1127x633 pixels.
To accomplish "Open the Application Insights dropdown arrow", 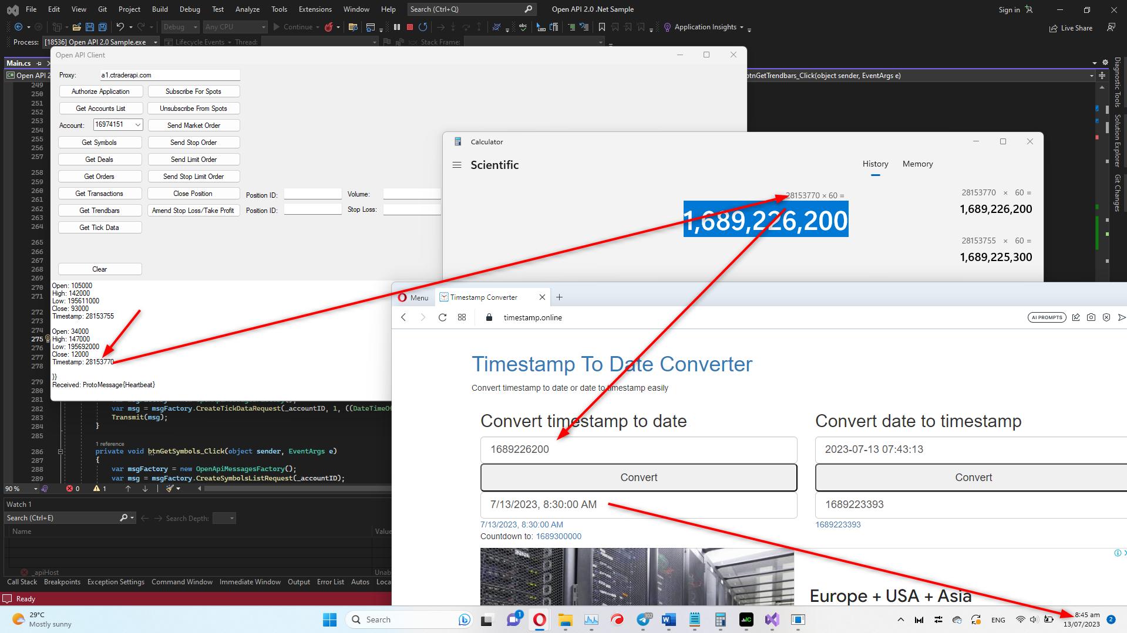I will 742,27.
